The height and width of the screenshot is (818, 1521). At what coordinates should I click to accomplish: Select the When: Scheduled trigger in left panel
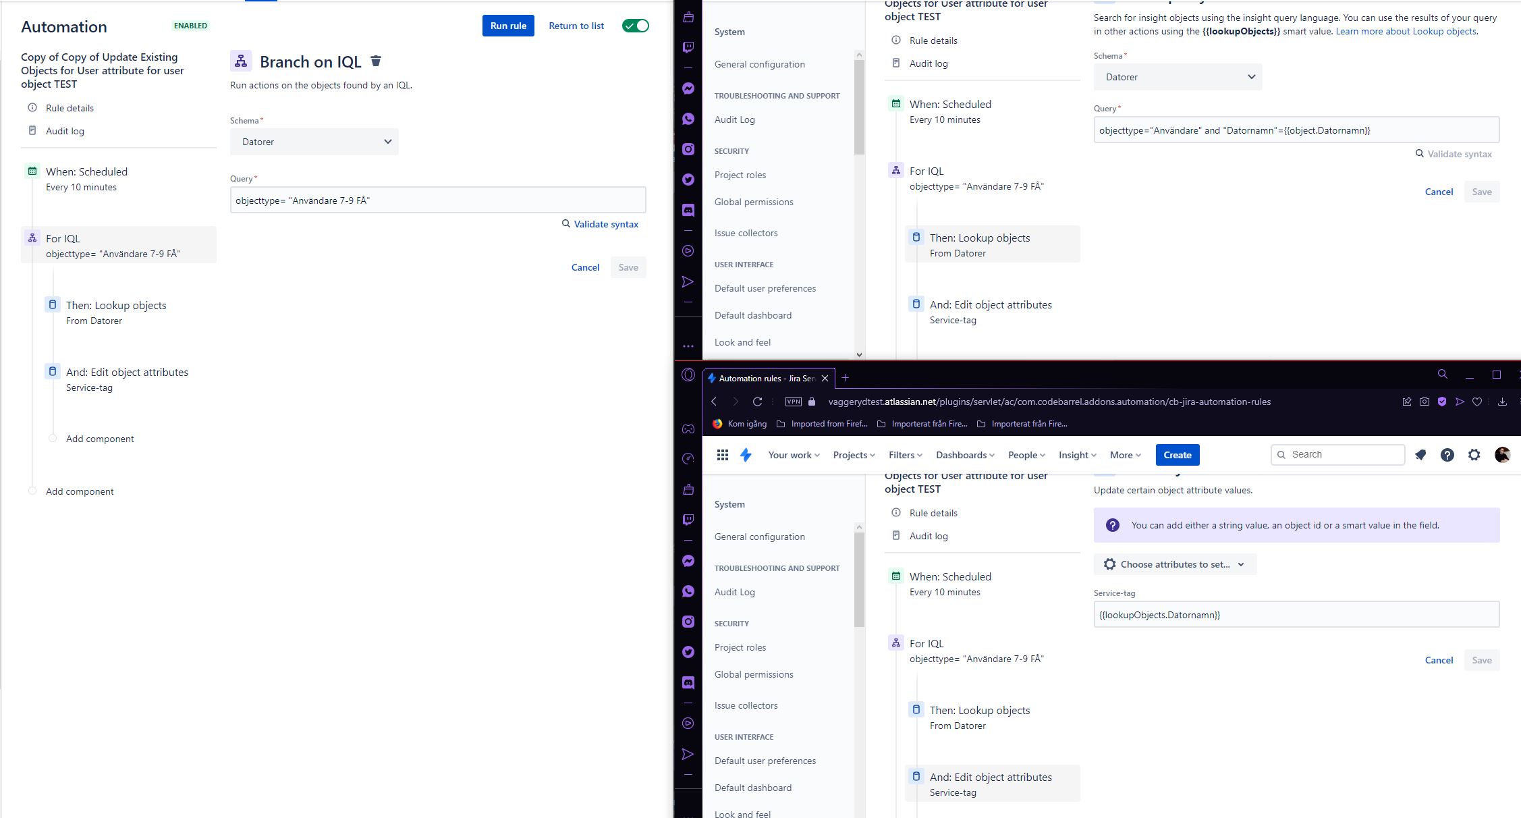[119, 179]
